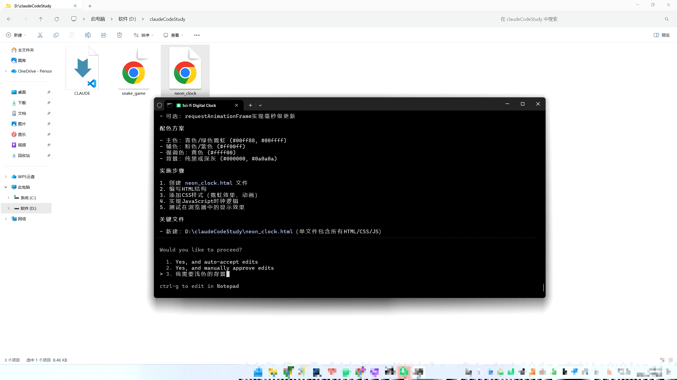
Task: Click the Refresh button in navigation bar
Action: click(57, 19)
